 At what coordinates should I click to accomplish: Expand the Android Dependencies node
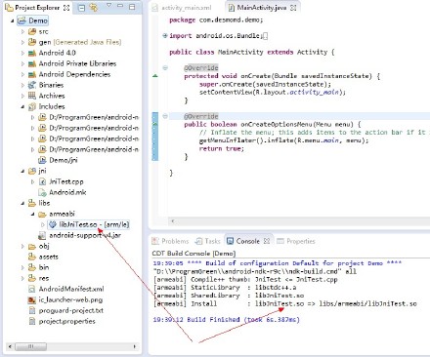pos(22,74)
